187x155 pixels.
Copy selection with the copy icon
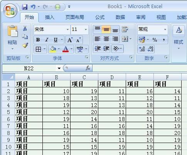[25, 37]
